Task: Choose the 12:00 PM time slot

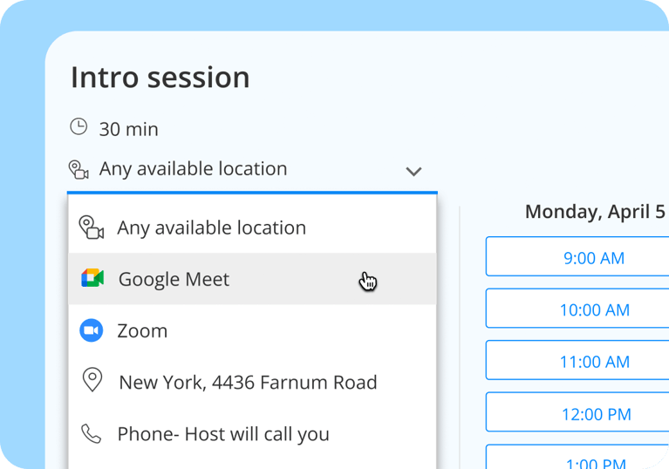Action: coord(594,413)
